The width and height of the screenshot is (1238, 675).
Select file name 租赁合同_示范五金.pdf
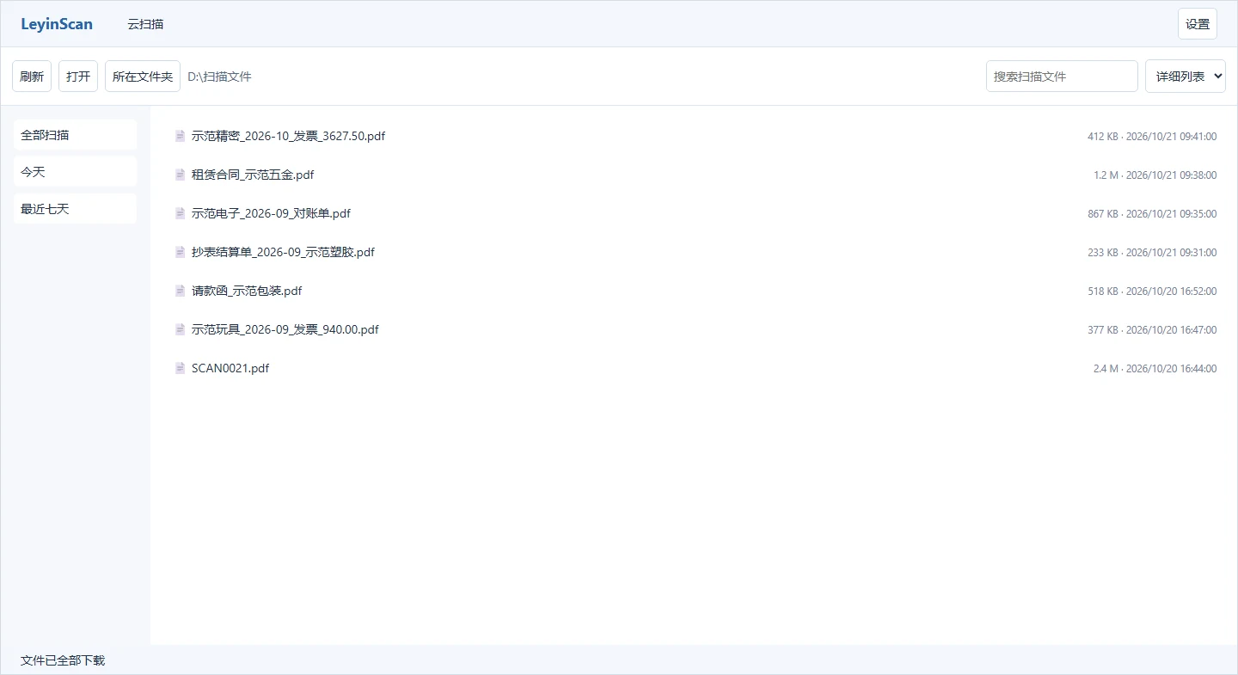pos(253,175)
